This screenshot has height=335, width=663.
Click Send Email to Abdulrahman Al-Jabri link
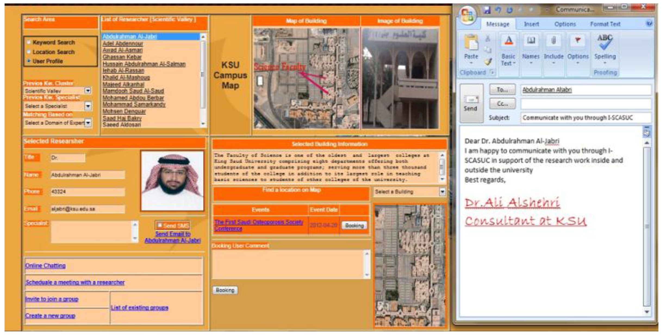(173, 237)
